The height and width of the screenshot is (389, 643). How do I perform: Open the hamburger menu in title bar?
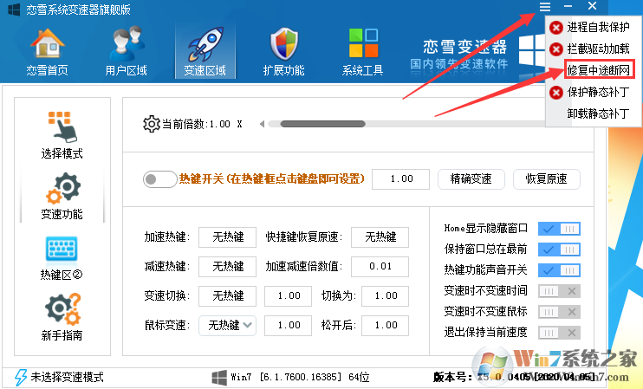[x=544, y=6]
